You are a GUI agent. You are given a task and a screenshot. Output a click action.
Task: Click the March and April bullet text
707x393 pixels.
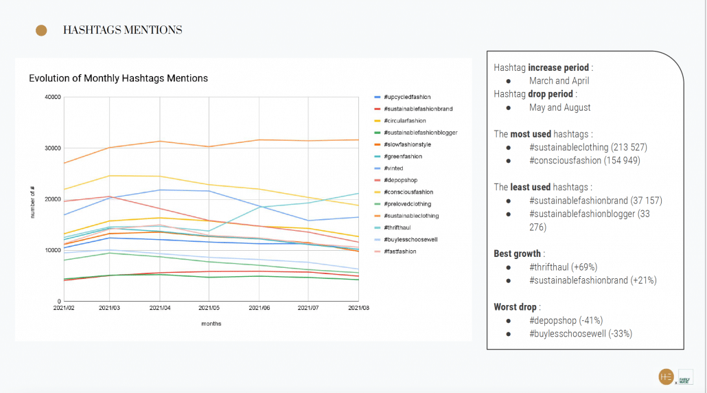coord(559,81)
